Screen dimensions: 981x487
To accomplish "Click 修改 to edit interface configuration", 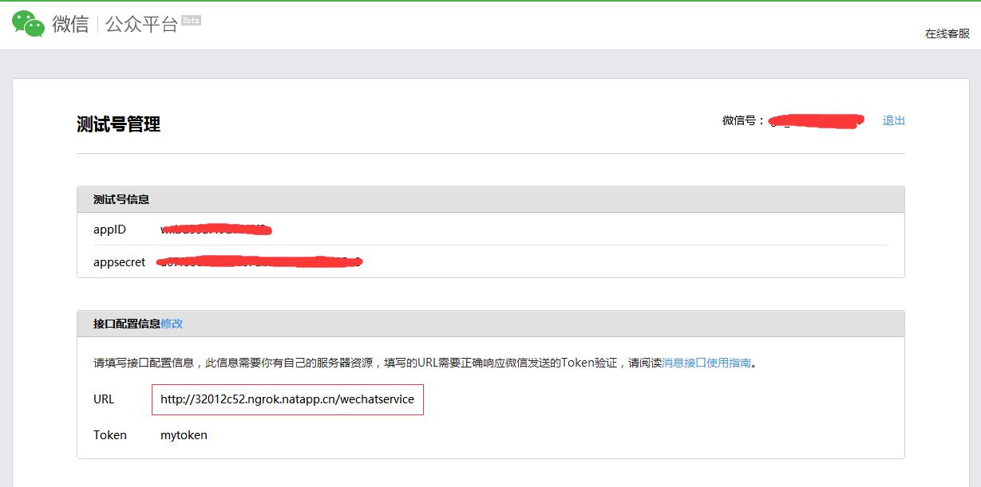I will pyautogui.click(x=172, y=324).
